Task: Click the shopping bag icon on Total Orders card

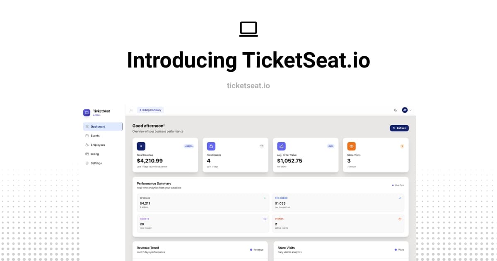Action: coord(211,146)
